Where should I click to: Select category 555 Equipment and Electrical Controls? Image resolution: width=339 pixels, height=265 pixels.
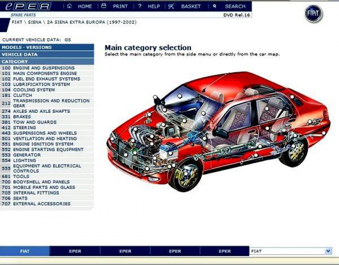coord(47,168)
